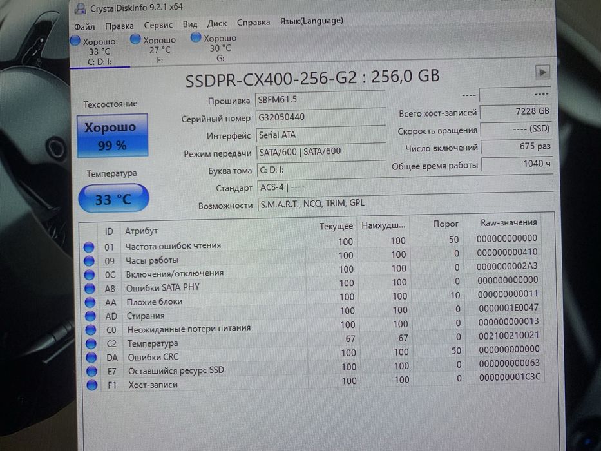Click the serial number field G32050440
The height and width of the screenshot is (451, 601).
pyautogui.click(x=321, y=117)
